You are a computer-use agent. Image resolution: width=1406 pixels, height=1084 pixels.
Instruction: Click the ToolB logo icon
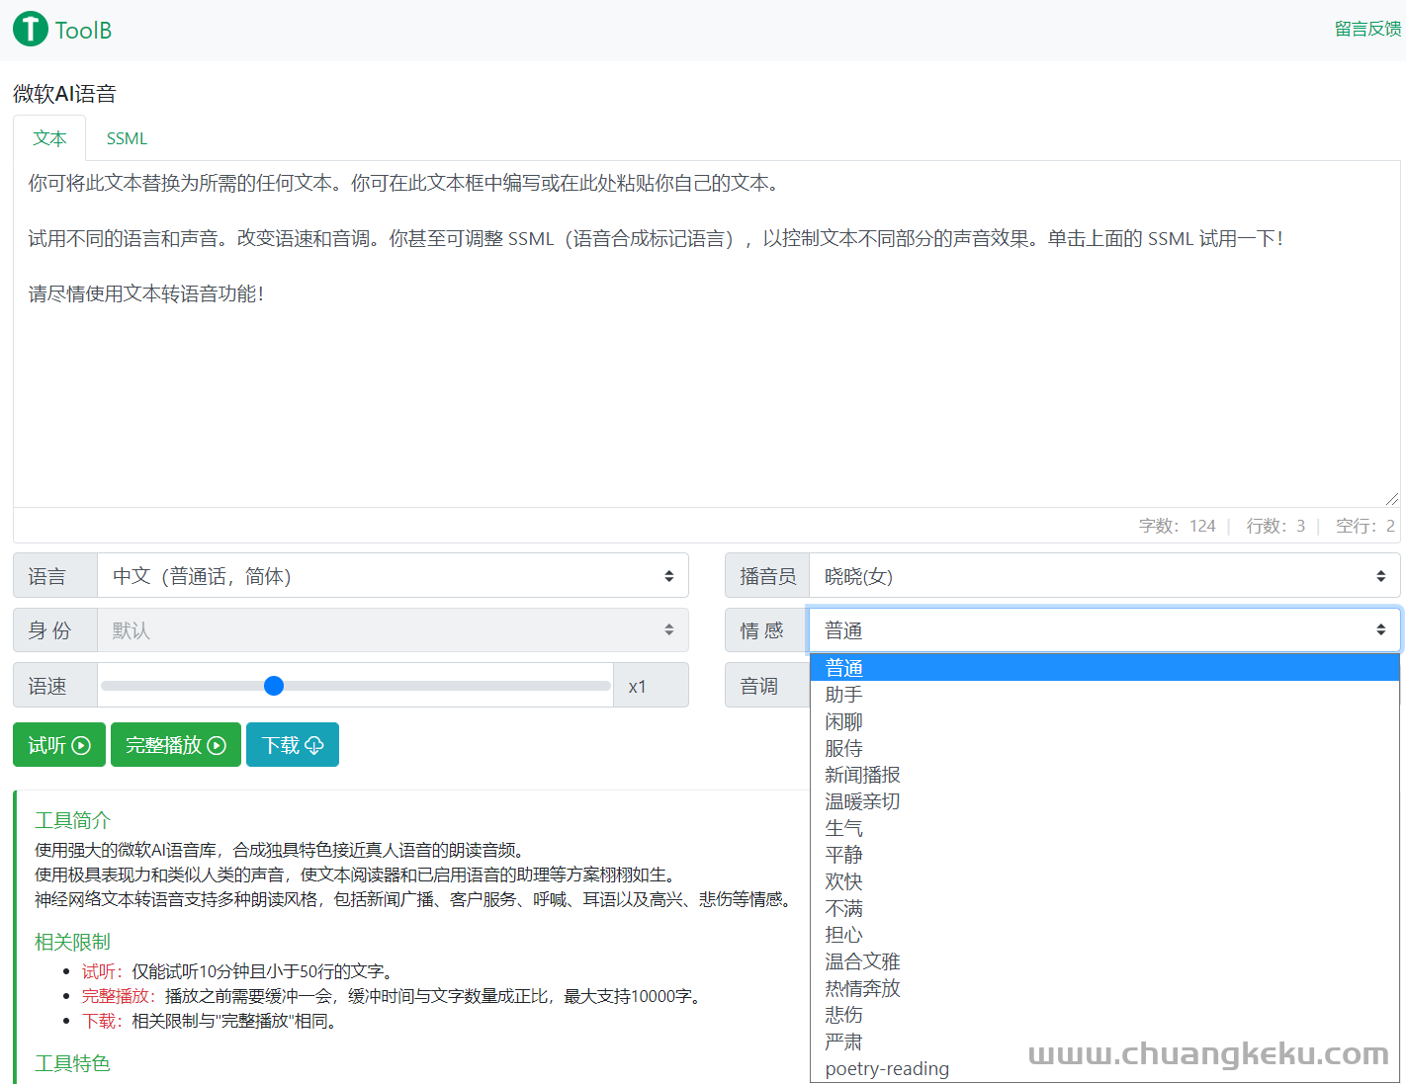tap(31, 30)
